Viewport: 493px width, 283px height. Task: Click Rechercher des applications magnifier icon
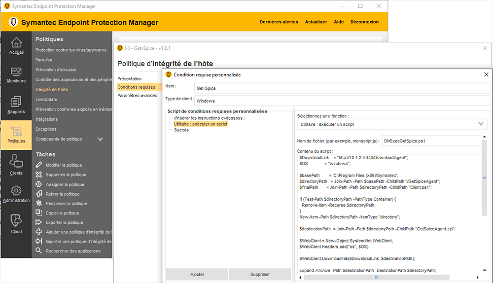pos(39,251)
